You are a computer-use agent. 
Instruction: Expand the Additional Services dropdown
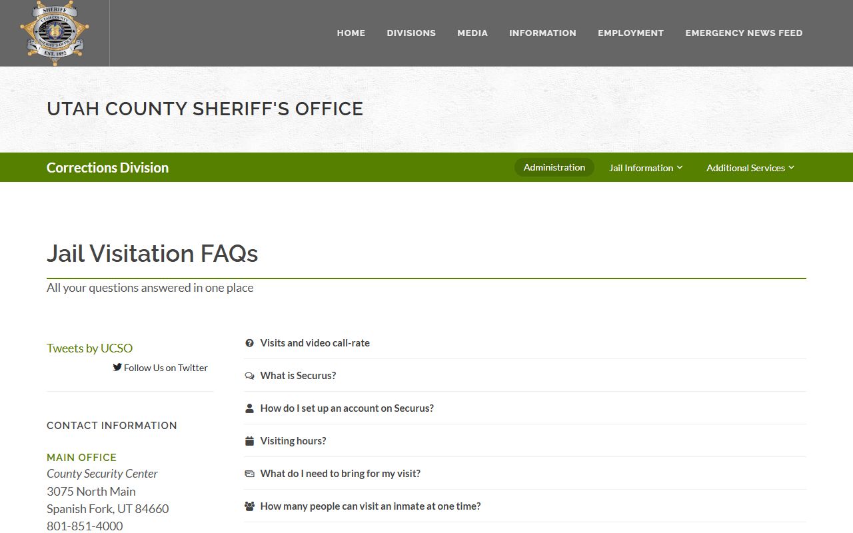[x=750, y=168]
